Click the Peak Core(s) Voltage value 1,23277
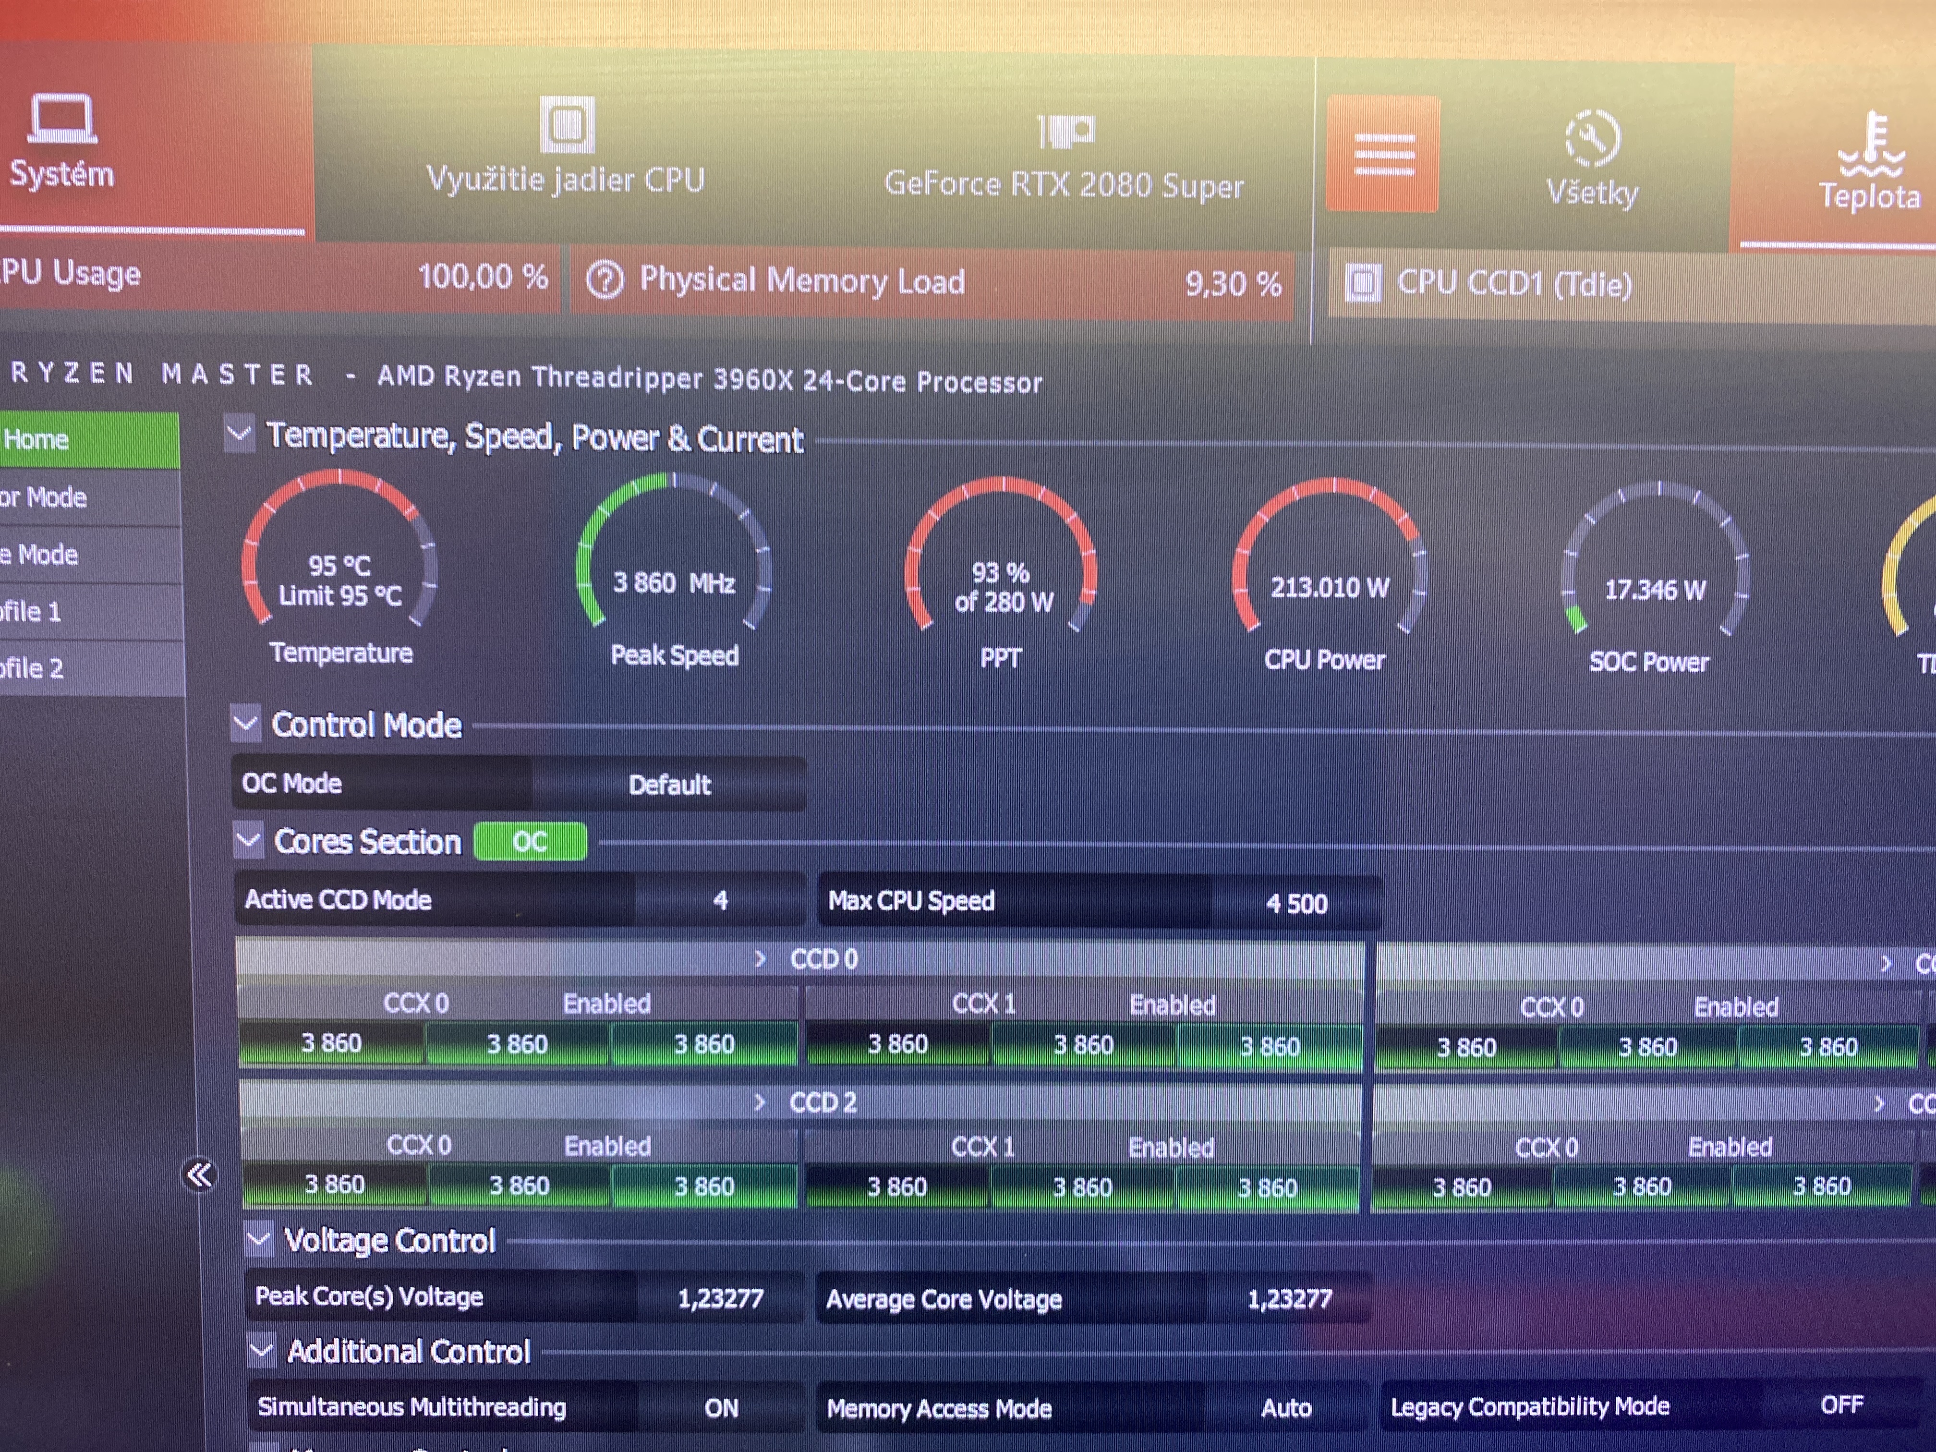The width and height of the screenshot is (1936, 1452). (x=720, y=1298)
